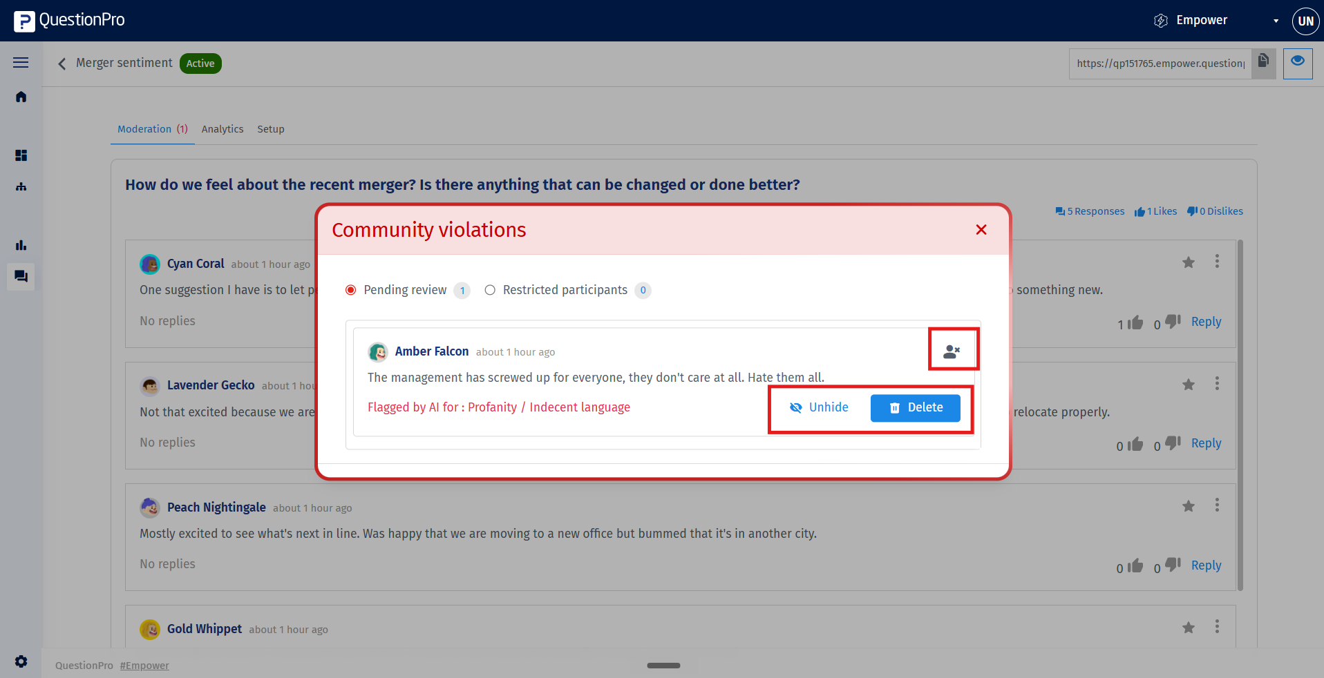Click the Lavender Gecko name

[211, 385]
